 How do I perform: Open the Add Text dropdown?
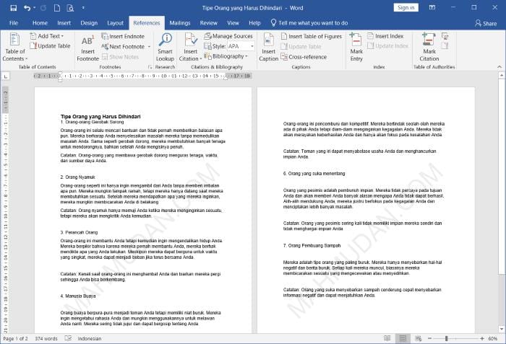click(x=51, y=36)
